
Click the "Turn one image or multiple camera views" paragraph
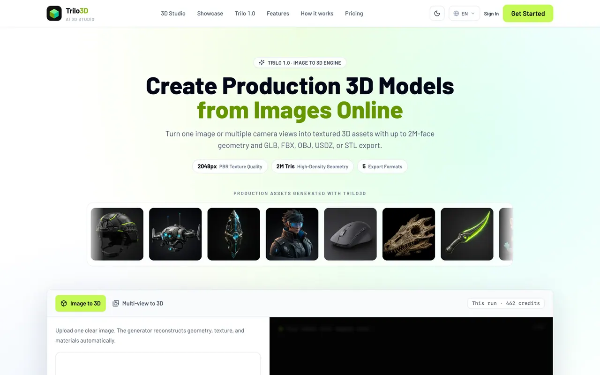(300, 140)
